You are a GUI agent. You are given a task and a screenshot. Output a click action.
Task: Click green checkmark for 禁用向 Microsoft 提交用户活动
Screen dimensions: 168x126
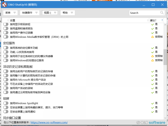click(x=153, y=80)
